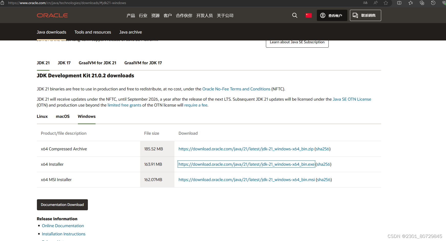Switch to the JDK 17 tab

coord(64,63)
